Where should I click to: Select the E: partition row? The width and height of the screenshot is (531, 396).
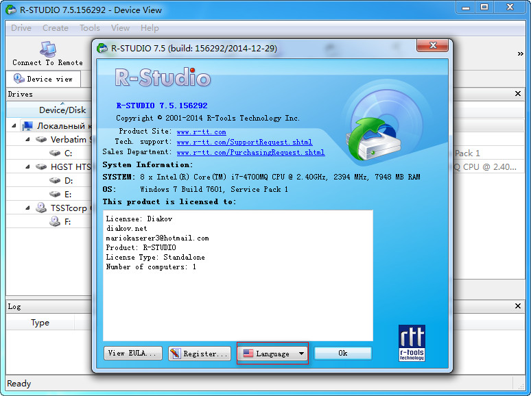(x=49, y=194)
